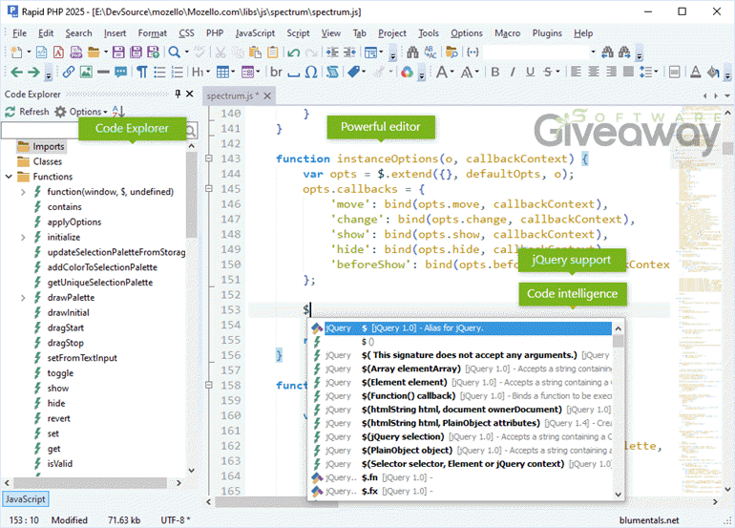Screen dimensions: 735x528
Task: Close the Code Explorer panel
Action: tap(190, 94)
